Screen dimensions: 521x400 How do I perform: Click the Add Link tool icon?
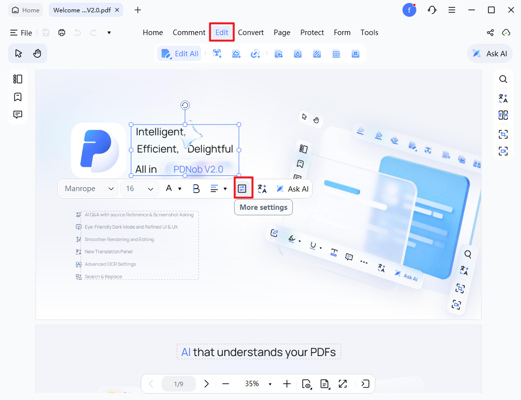pos(255,53)
